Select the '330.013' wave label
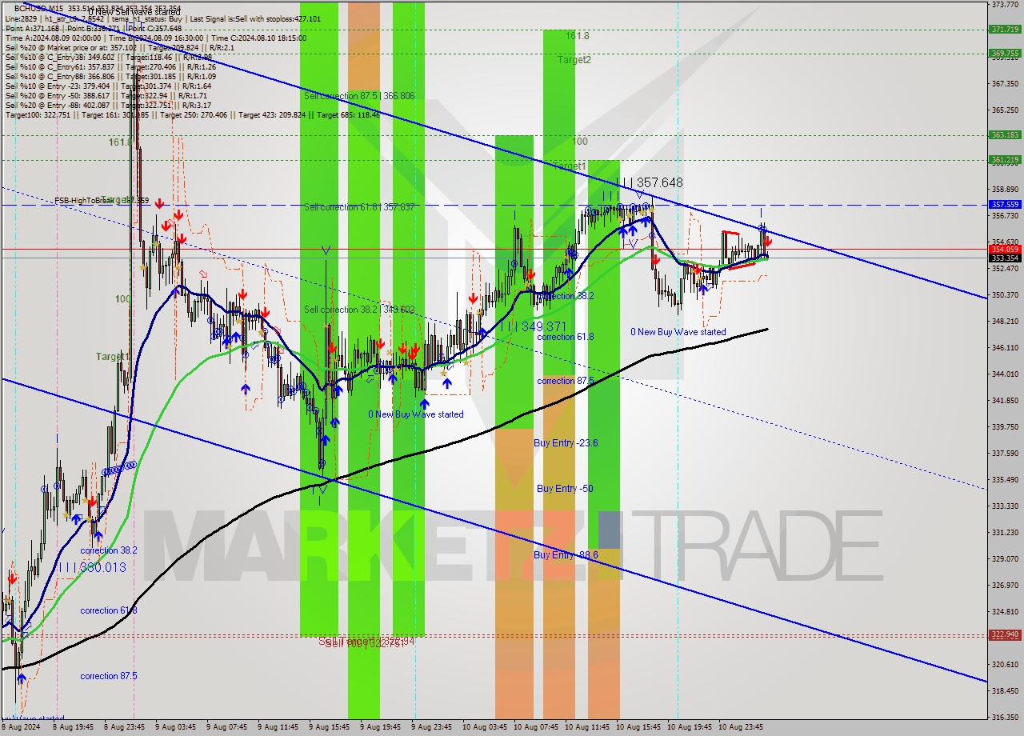Screen dimensions: 1024x736 tap(103, 567)
